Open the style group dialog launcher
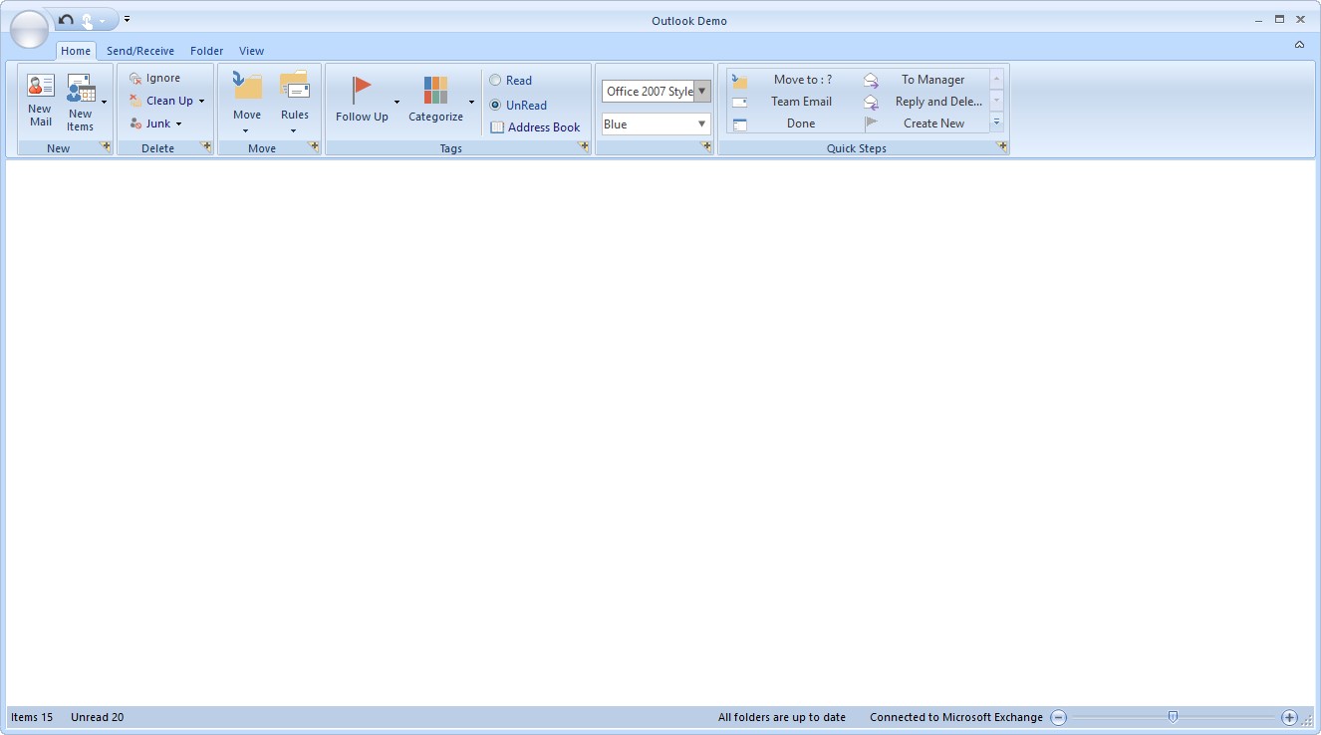 point(706,146)
